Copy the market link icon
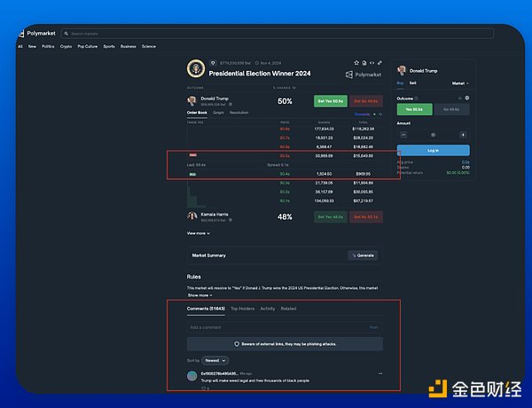The image size is (532, 408). [x=379, y=63]
